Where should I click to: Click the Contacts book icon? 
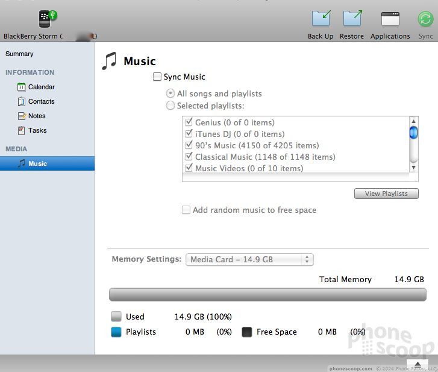[x=21, y=101]
